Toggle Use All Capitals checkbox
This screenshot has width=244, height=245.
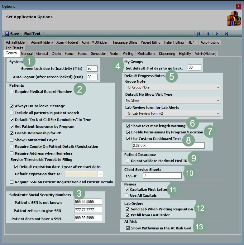click(127, 195)
